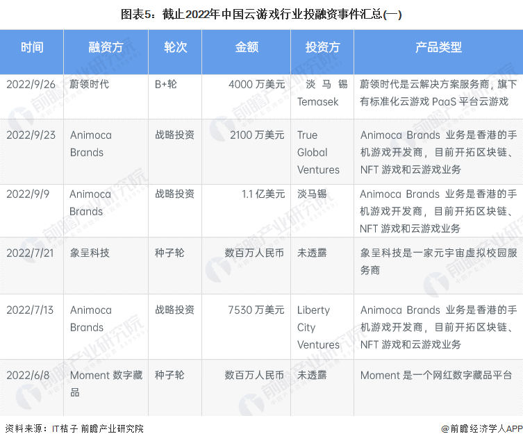The height and width of the screenshot is (443, 523).
Task: Click the chart title '图表5：截止2022年中国云游戏行业投融资事件汇总(一)'
Action: coord(261,15)
